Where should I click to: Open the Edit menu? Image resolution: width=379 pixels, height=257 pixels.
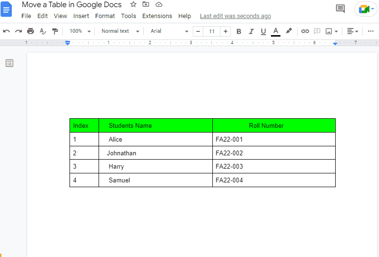42,16
